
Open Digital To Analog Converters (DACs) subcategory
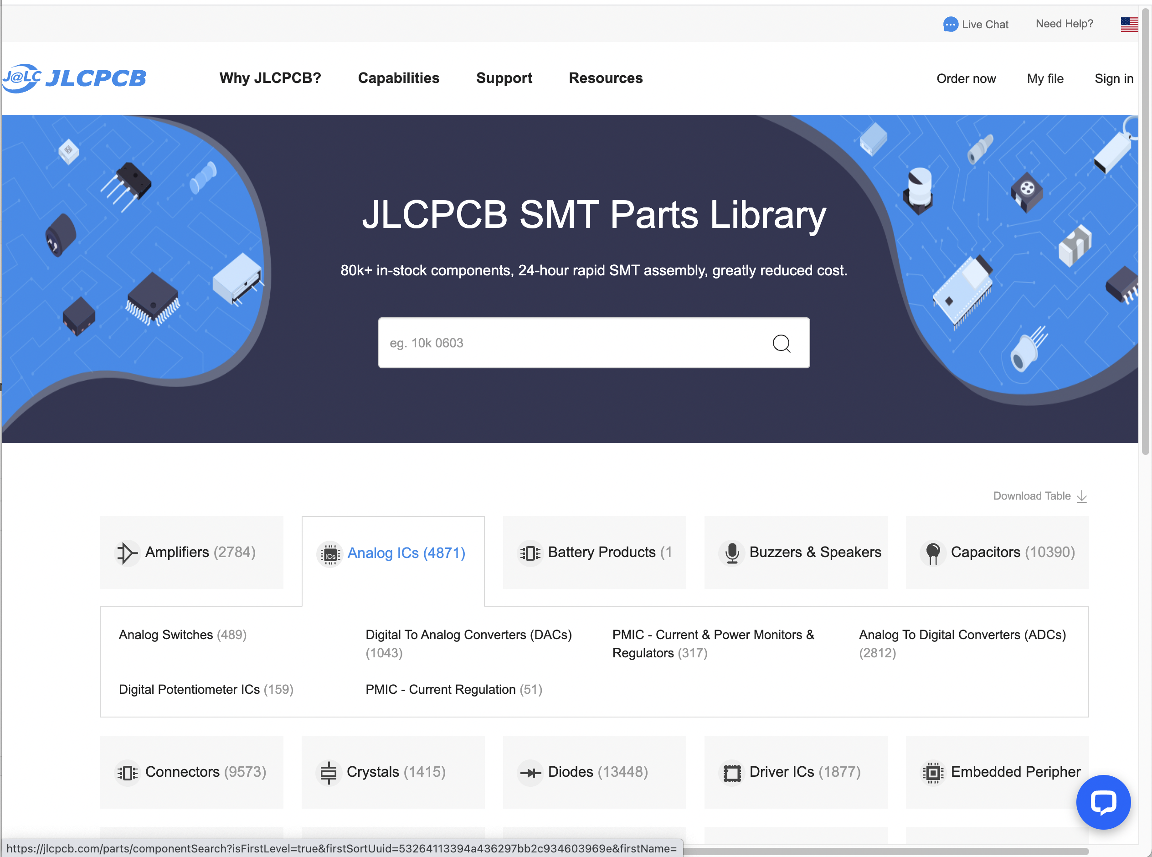468,644
